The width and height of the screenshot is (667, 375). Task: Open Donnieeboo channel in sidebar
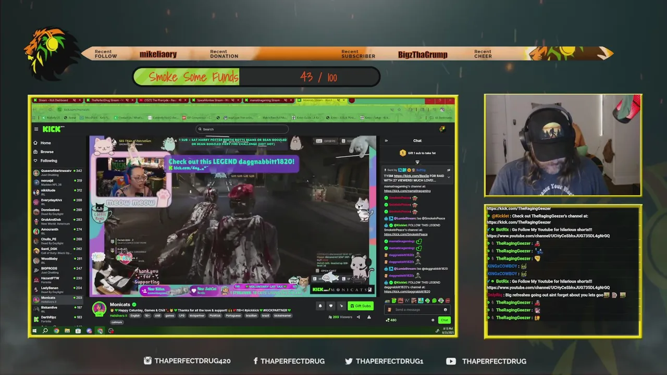58,211
